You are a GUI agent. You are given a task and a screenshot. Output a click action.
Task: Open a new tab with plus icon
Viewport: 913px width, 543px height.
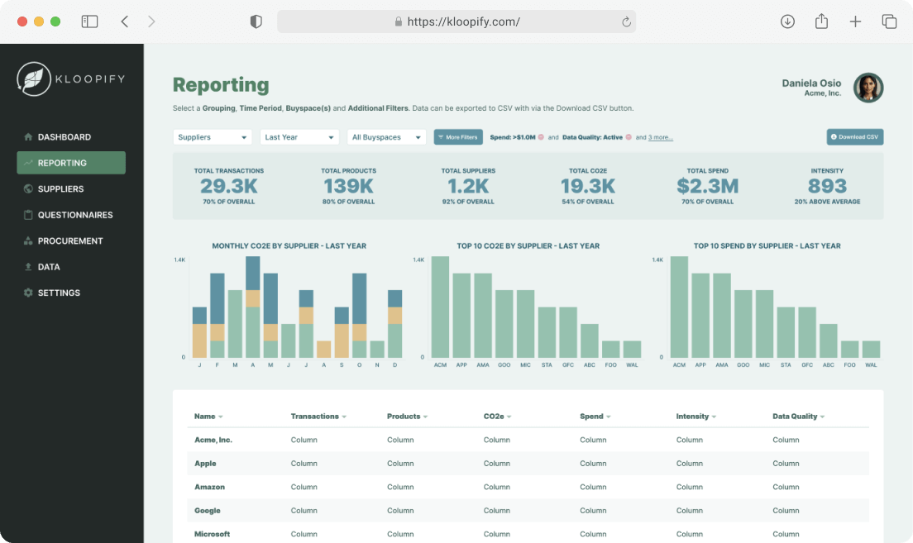pos(855,21)
